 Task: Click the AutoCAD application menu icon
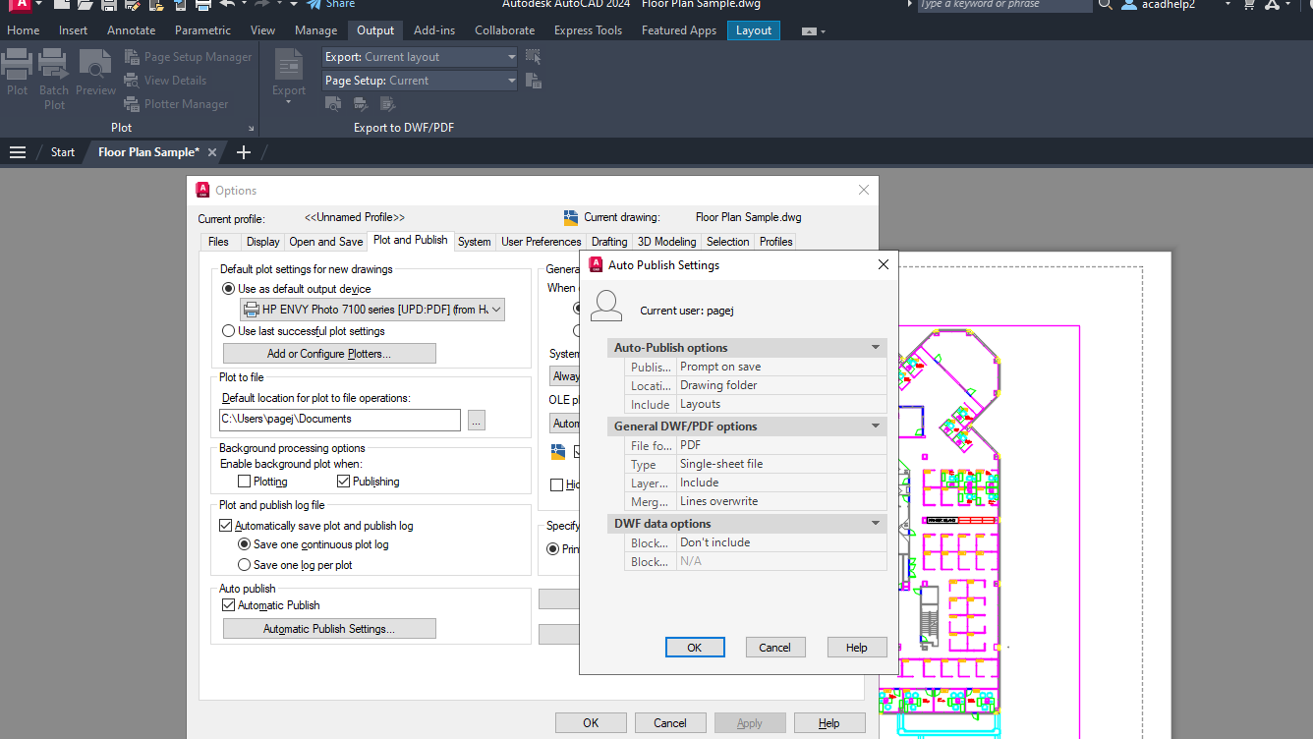(x=22, y=6)
